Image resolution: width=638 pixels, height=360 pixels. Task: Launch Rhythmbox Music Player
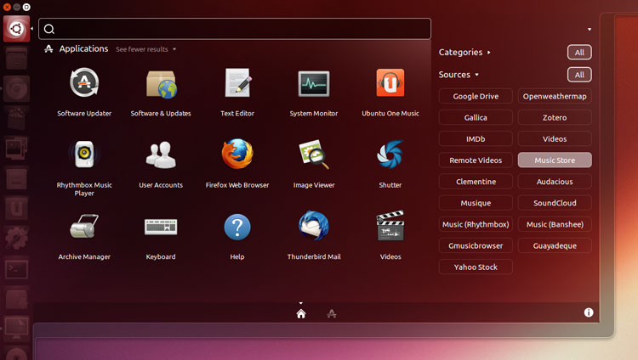84,155
